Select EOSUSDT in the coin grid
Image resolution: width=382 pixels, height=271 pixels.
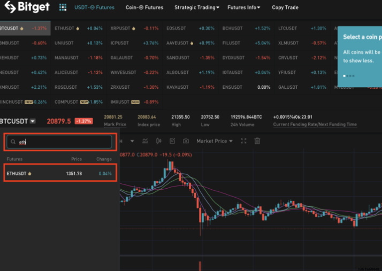(190, 28)
